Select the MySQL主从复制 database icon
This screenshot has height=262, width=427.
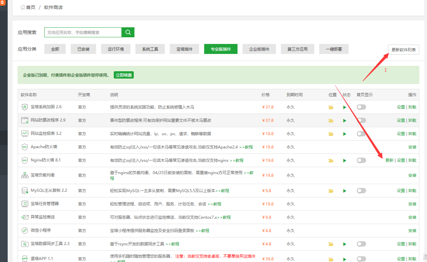point(25,190)
